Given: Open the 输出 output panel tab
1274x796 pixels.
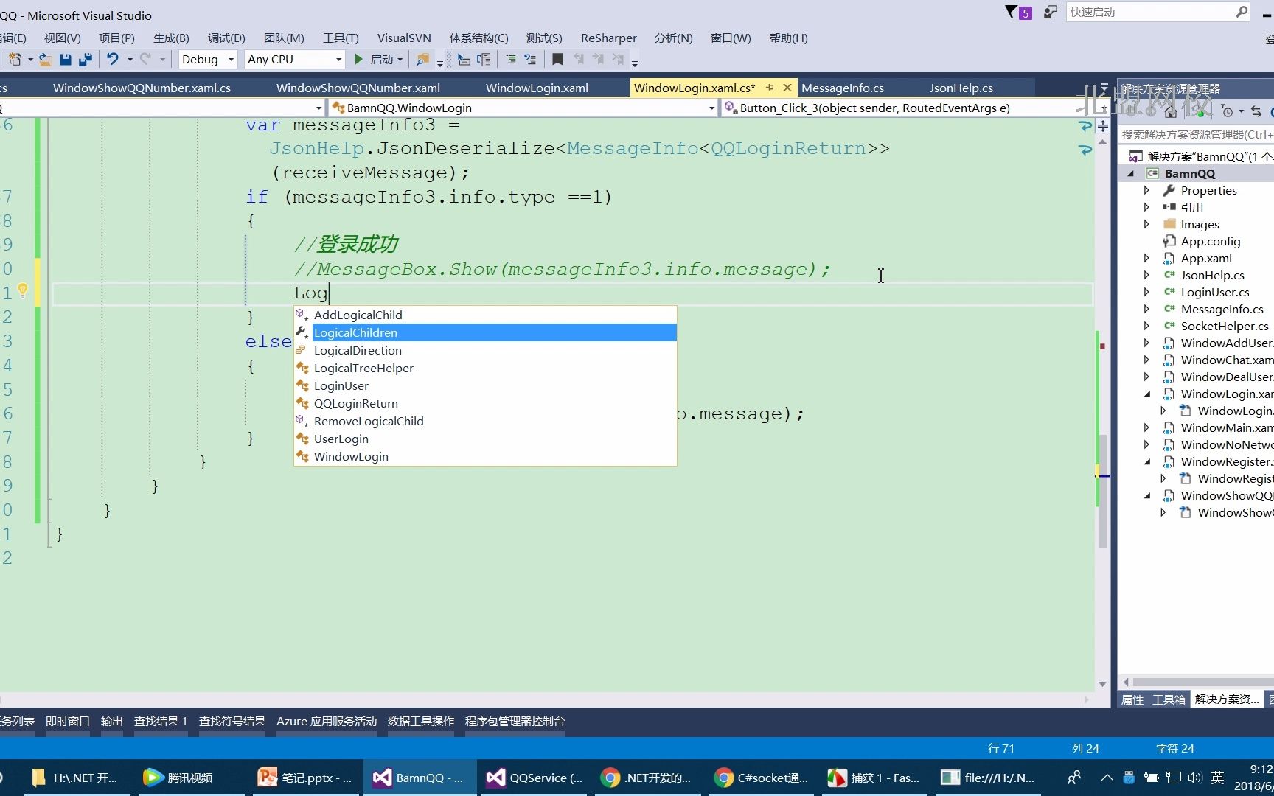Looking at the screenshot, I should pos(111,721).
